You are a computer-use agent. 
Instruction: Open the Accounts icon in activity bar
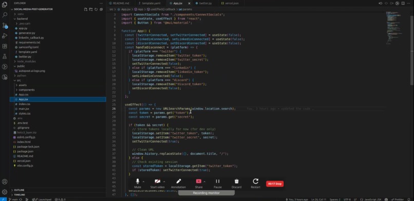pyautogui.click(x=5, y=182)
